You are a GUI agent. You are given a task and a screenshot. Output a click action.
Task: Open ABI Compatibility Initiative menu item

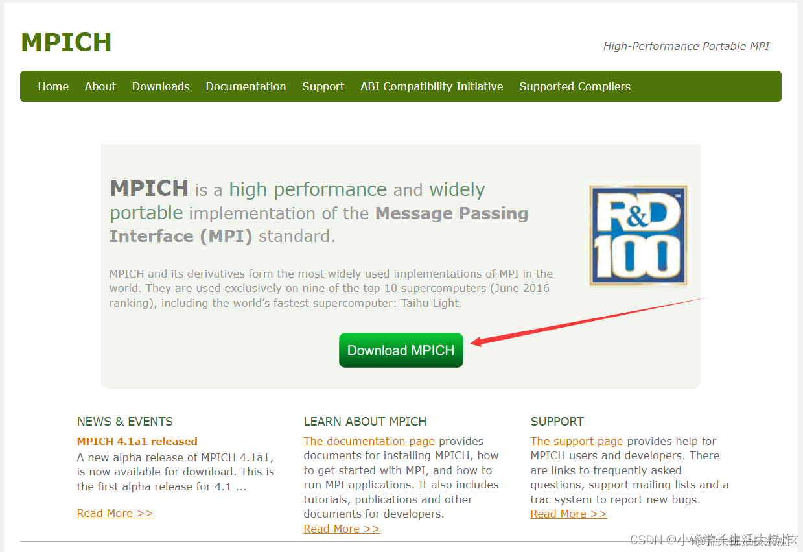432,86
